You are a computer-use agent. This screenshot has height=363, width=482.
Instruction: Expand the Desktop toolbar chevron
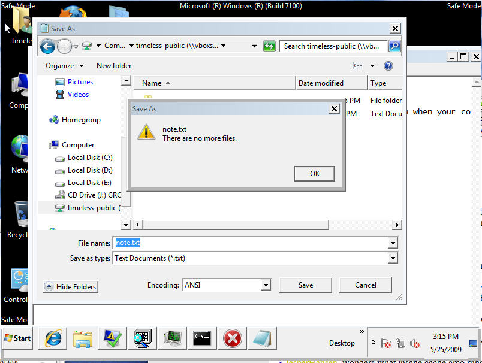pos(362,331)
